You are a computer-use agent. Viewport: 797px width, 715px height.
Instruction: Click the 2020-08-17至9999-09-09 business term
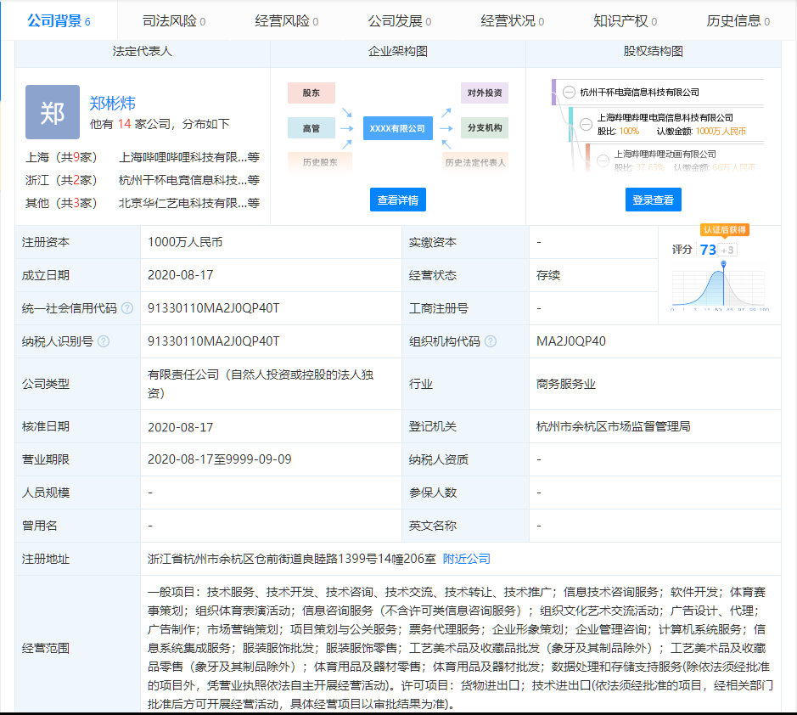220,459
